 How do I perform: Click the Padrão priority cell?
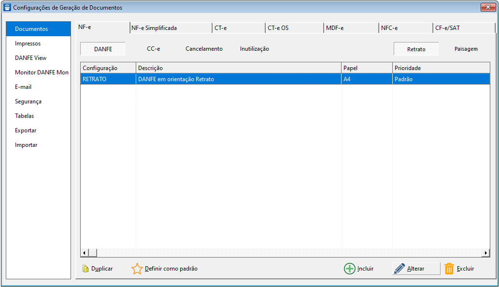coord(441,79)
